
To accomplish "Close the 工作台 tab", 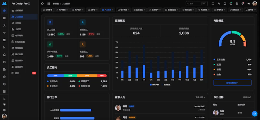I will click(97, 10).
